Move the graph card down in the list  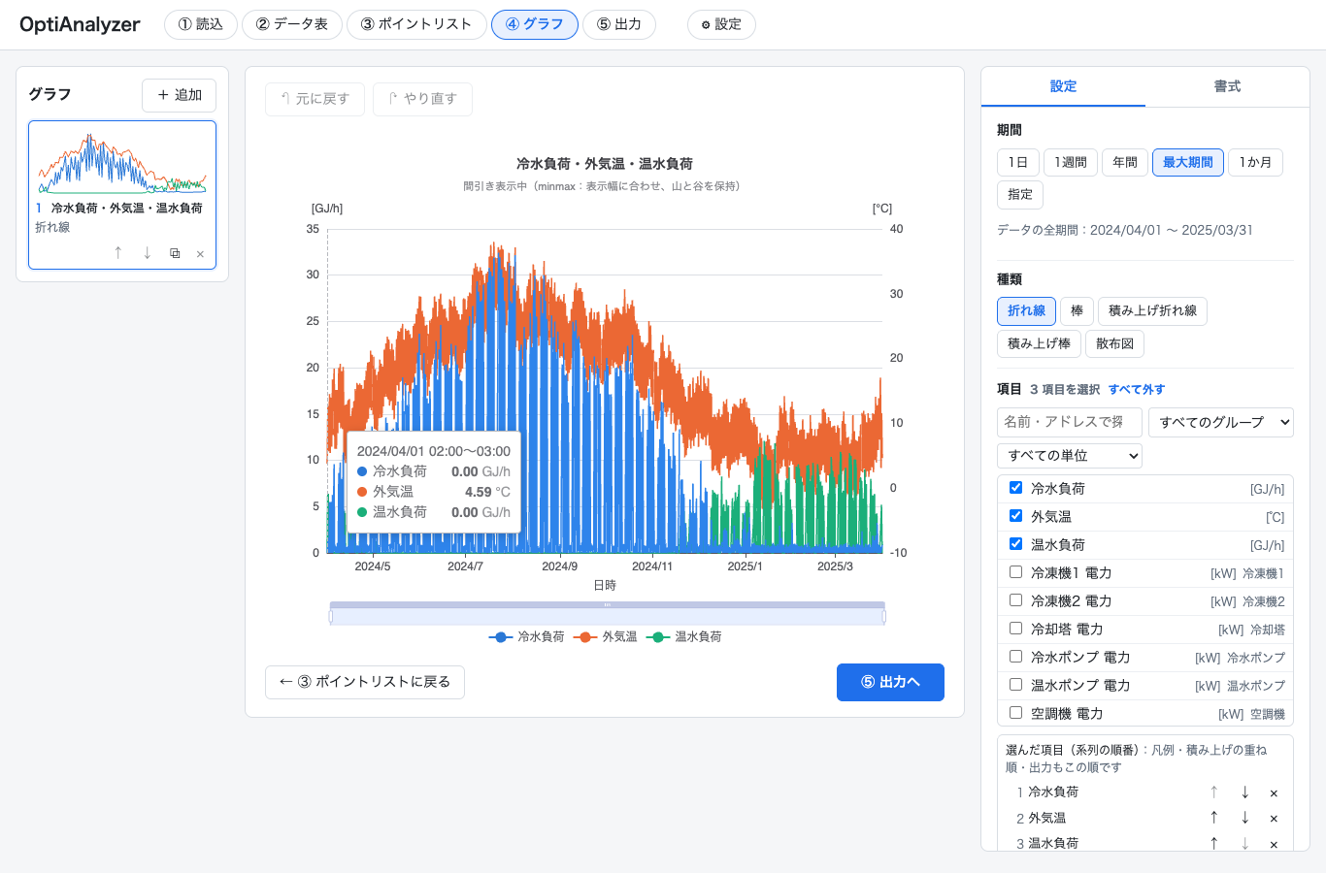click(147, 253)
